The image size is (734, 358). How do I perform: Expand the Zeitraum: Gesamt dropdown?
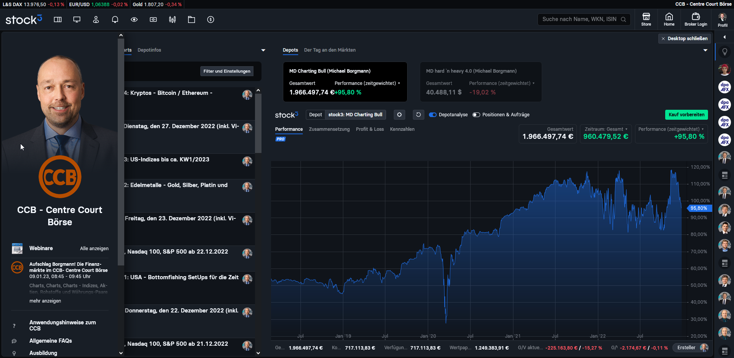pos(606,129)
